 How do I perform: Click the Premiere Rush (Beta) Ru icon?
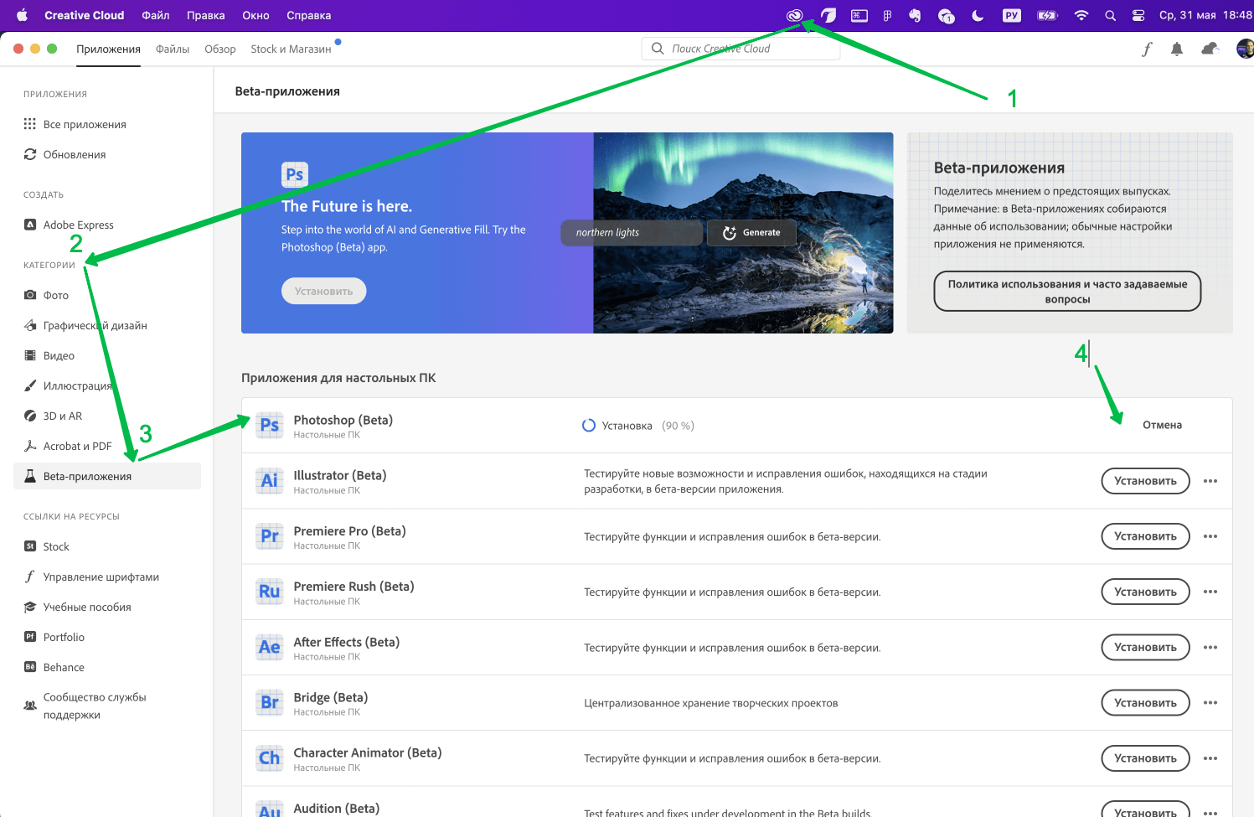click(x=270, y=592)
